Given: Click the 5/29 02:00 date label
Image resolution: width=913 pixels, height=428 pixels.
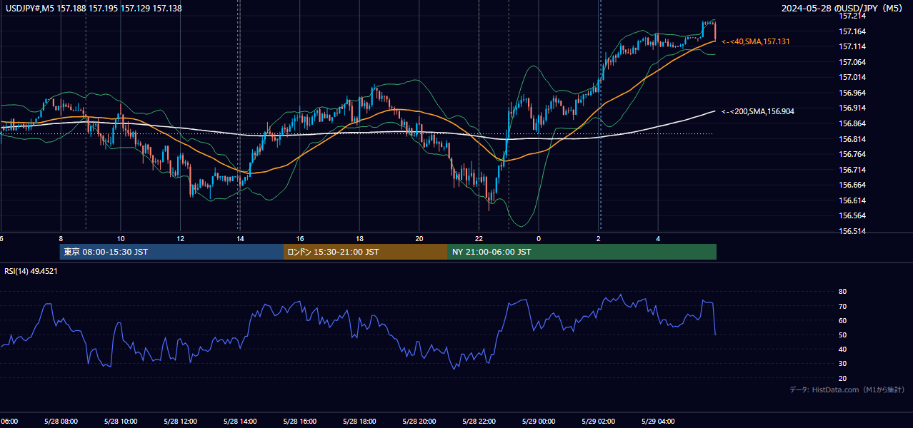Looking at the screenshot, I should [599, 422].
